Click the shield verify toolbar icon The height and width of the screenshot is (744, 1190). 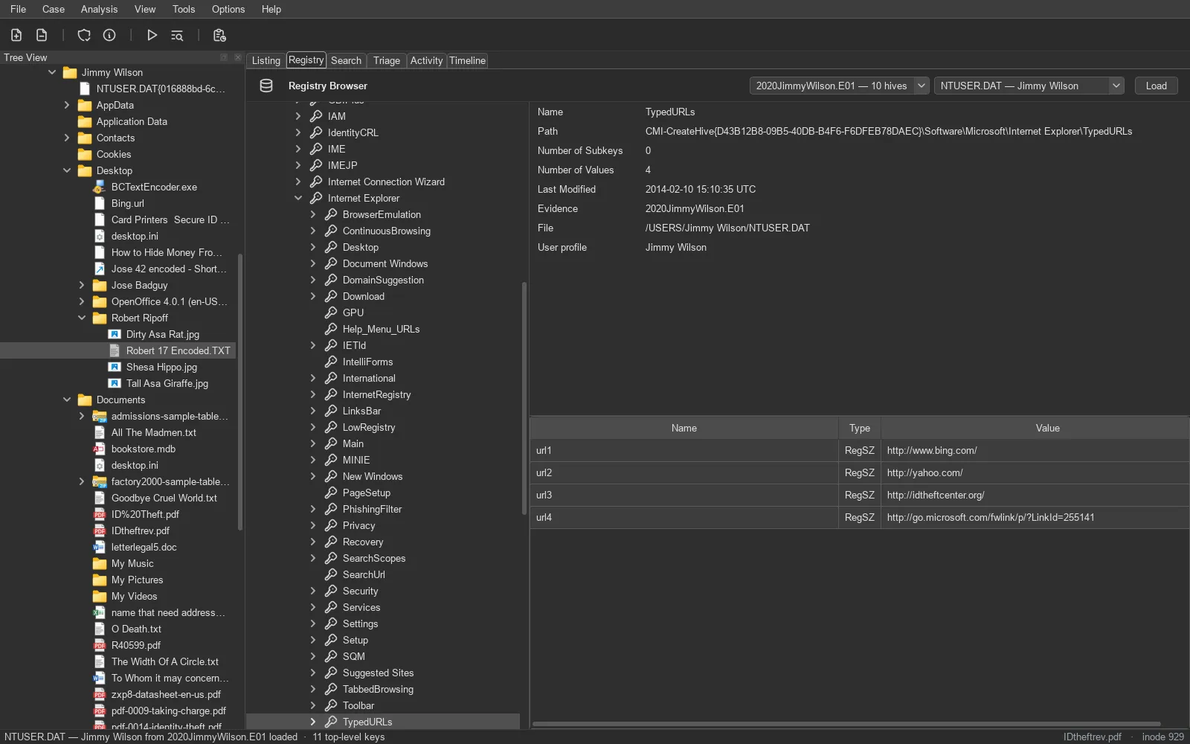84,35
